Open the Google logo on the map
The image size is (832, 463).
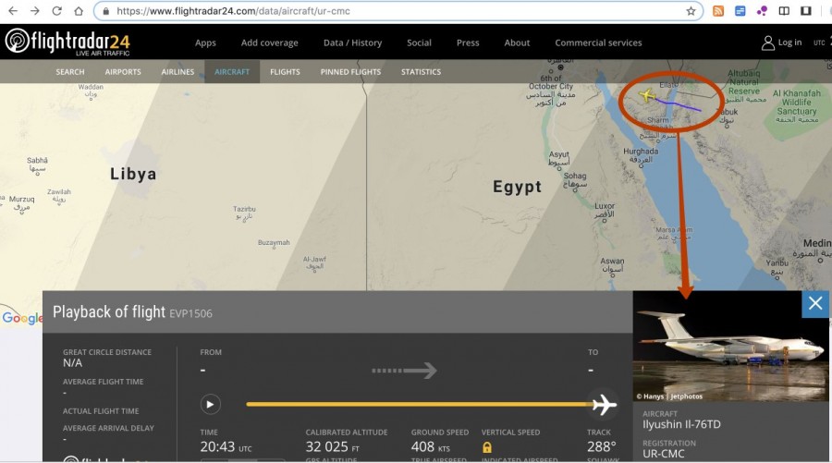22,318
